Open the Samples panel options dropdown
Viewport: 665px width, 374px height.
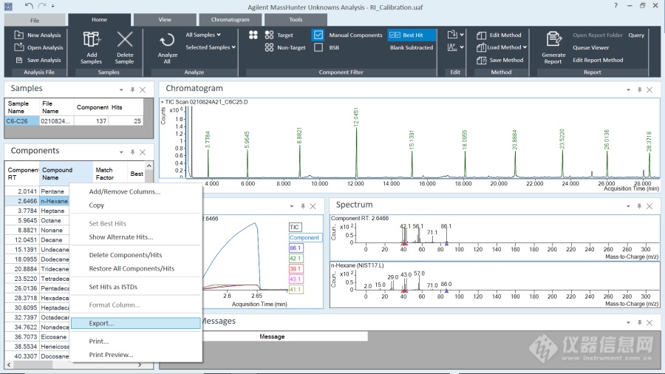(x=121, y=89)
